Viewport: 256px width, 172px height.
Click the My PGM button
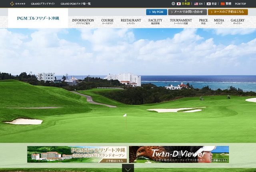point(156,12)
